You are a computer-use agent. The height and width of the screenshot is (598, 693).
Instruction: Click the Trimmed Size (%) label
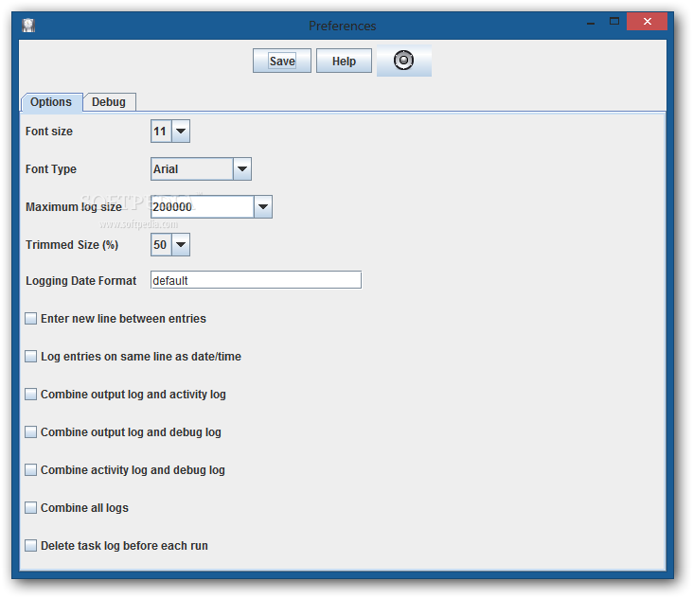tap(72, 245)
